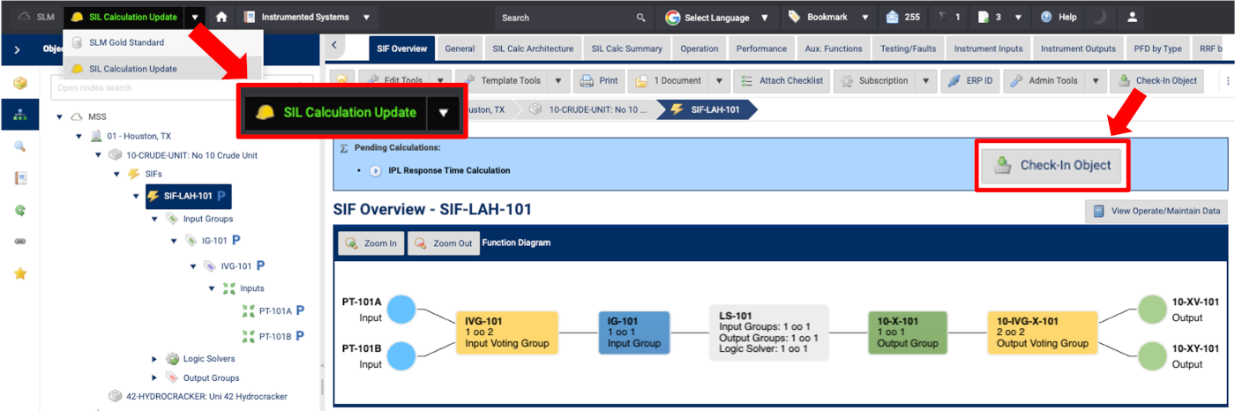
Task: Click the Open nodes search field
Action: (x=132, y=88)
